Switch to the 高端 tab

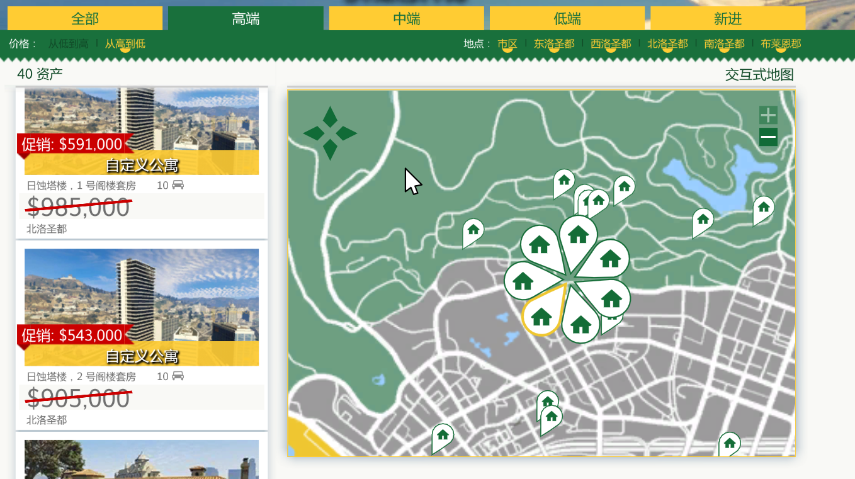pyautogui.click(x=246, y=18)
